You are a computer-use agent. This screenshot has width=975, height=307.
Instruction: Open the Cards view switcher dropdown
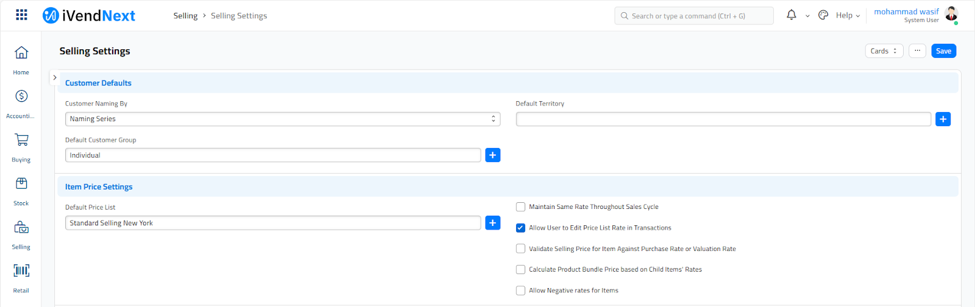pos(884,51)
